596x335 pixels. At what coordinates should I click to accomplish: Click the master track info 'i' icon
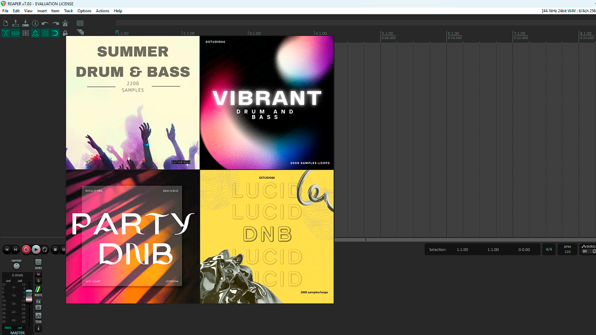click(38, 328)
